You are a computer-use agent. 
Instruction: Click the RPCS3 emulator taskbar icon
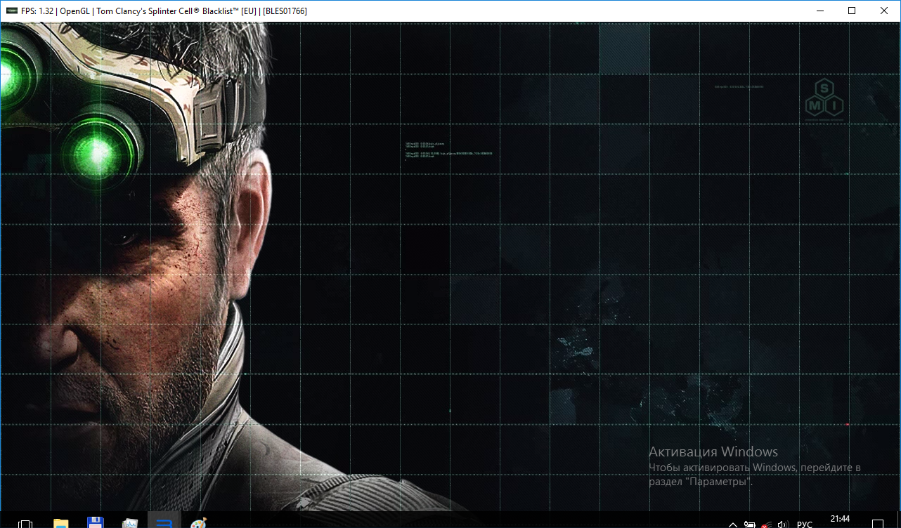point(164,522)
